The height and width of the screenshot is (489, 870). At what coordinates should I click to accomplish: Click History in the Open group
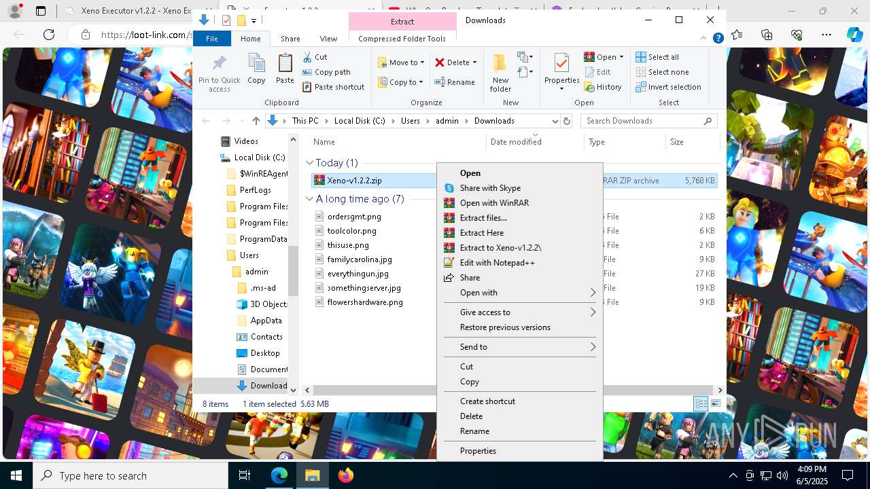coord(603,87)
